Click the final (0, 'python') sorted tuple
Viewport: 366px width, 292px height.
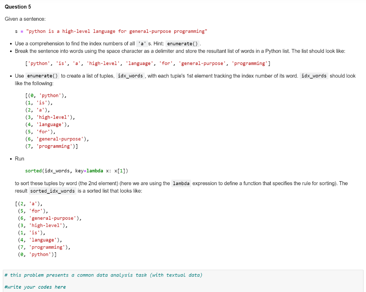38,254
